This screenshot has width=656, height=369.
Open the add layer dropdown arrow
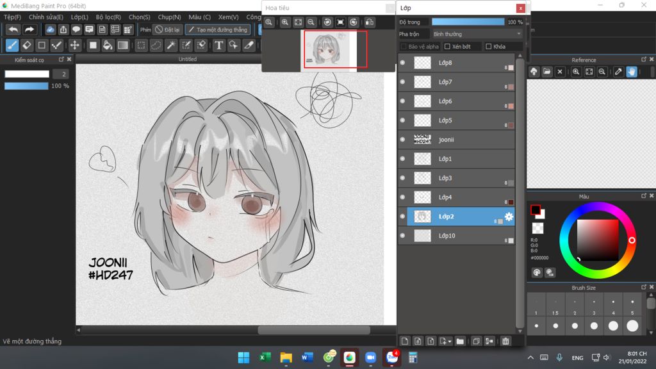pyautogui.click(x=450, y=342)
